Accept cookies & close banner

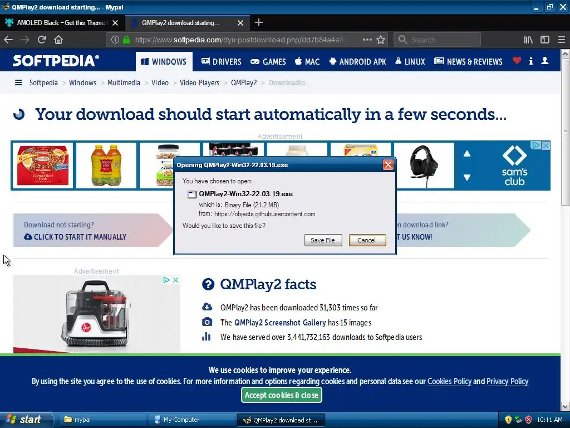pos(281,395)
